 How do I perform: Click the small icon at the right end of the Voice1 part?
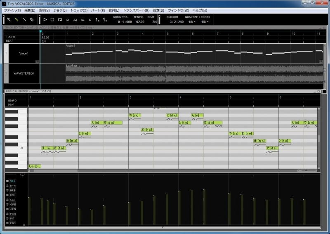point(321,61)
